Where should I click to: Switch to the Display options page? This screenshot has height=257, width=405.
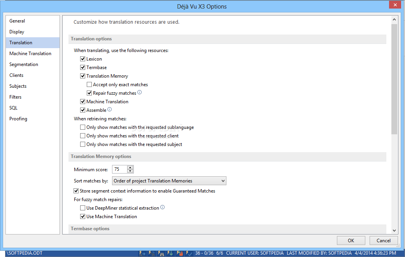(x=33, y=32)
